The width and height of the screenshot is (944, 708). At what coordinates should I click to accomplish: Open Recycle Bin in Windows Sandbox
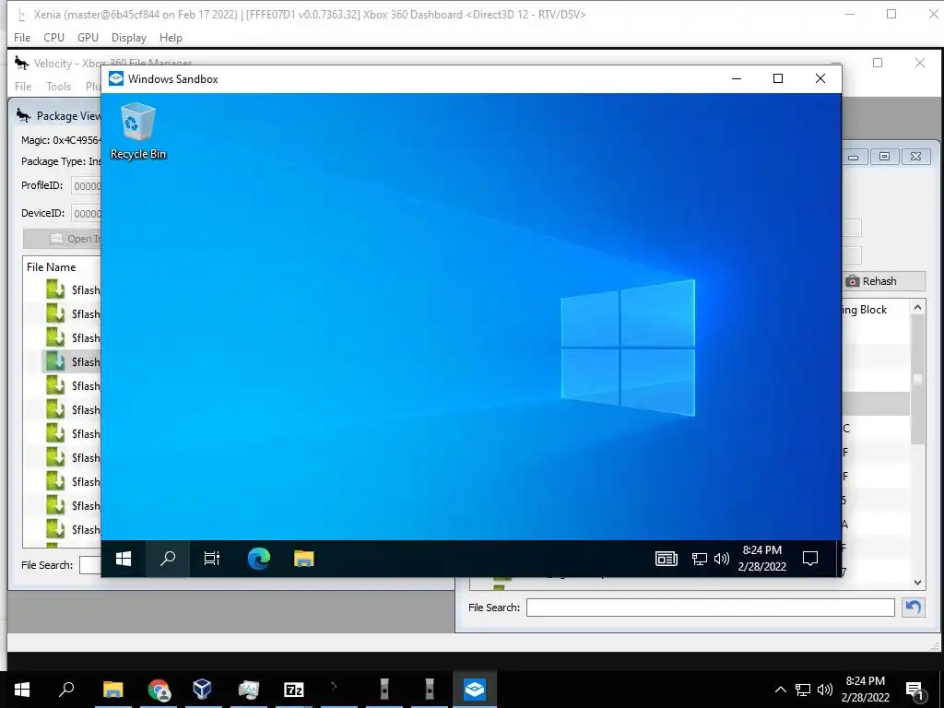pyautogui.click(x=138, y=131)
